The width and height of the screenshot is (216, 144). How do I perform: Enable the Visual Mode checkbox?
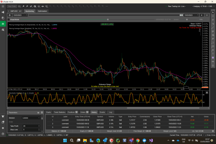click(x=9, y=20)
